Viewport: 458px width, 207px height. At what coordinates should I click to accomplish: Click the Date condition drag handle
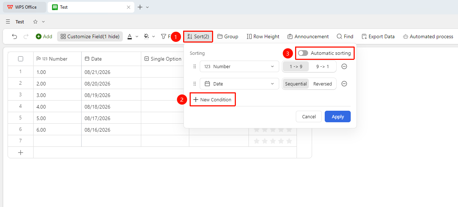195,84
